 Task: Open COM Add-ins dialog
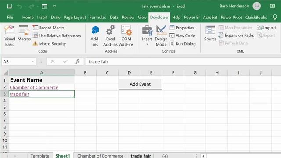click(126, 36)
